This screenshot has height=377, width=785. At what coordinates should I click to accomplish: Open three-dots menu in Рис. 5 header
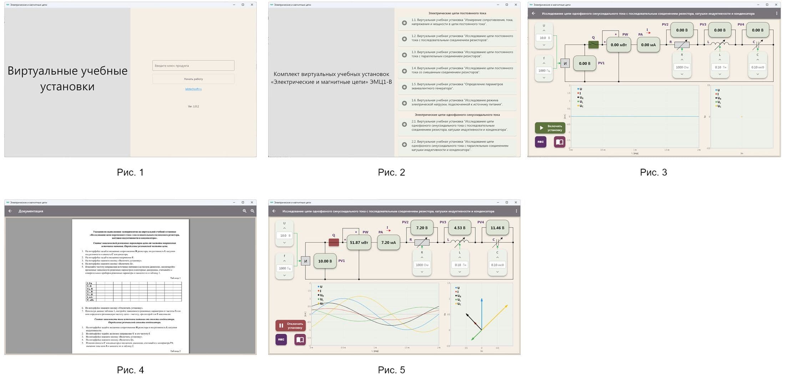[x=516, y=211]
